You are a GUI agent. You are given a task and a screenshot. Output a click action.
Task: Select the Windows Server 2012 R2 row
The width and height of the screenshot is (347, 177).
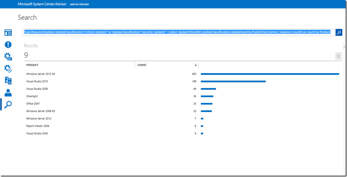tap(41, 74)
